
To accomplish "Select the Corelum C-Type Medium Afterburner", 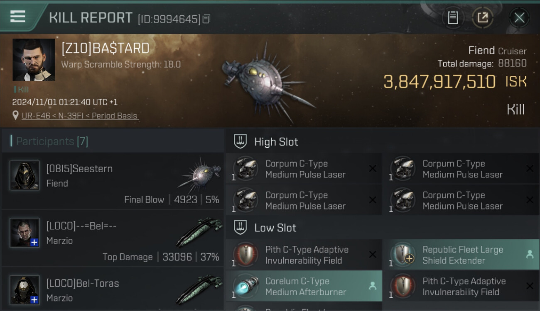I will tap(304, 286).
